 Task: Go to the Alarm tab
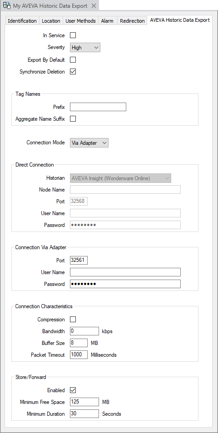[x=107, y=21]
